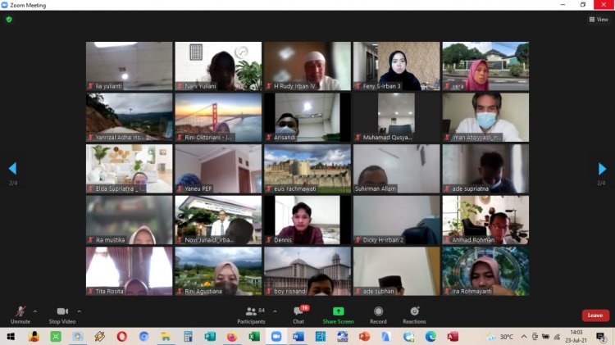Select ade supriatna's video tile

(485, 169)
